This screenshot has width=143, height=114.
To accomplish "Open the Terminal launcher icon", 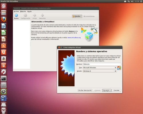I will coord(4,78).
